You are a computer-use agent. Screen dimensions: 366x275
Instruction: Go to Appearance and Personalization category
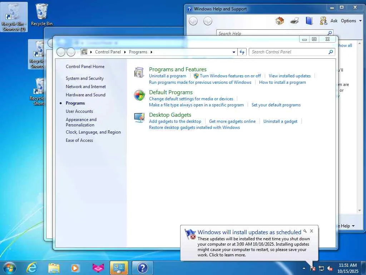pos(81,122)
